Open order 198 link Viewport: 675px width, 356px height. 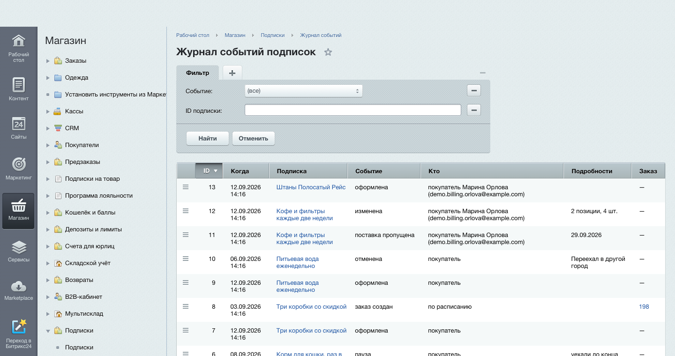click(644, 306)
